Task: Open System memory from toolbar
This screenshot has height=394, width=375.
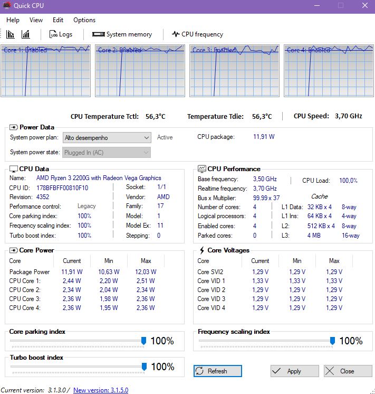Action: tap(122, 34)
